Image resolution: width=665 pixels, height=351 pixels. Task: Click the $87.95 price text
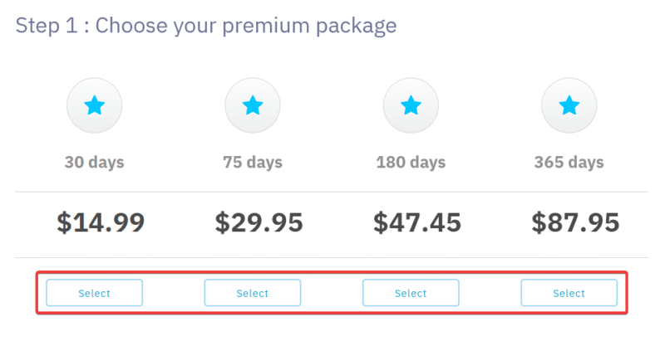(x=575, y=222)
